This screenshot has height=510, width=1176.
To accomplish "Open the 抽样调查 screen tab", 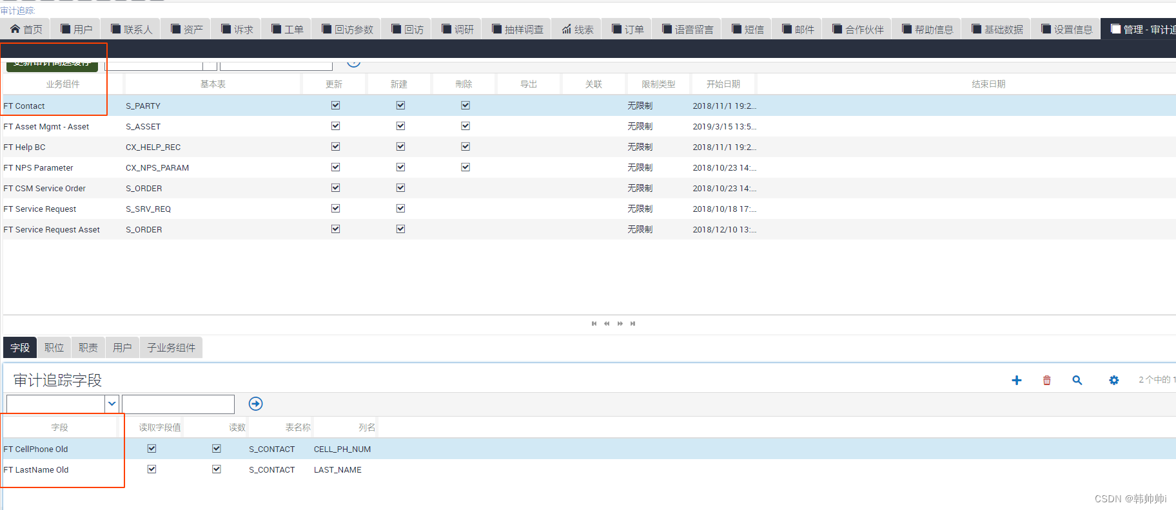I will (x=518, y=29).
